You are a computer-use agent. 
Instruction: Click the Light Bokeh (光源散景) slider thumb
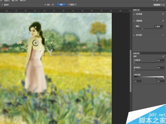(135, 63)
